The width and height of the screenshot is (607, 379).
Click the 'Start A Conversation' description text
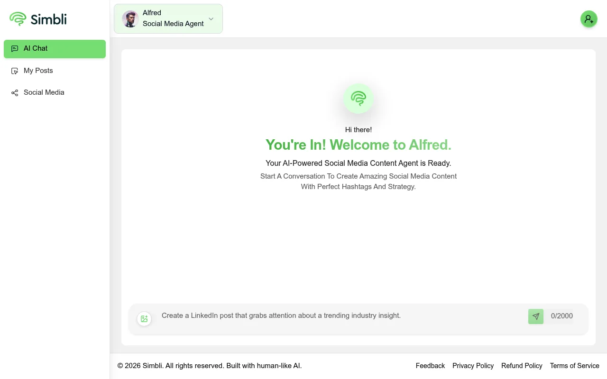coord(359,181)
